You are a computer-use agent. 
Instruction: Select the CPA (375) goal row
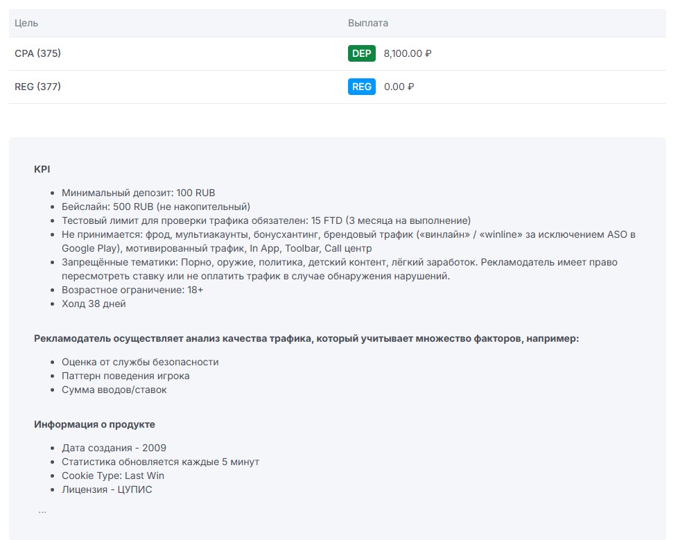pyautogui.click(x=338, y=53)
